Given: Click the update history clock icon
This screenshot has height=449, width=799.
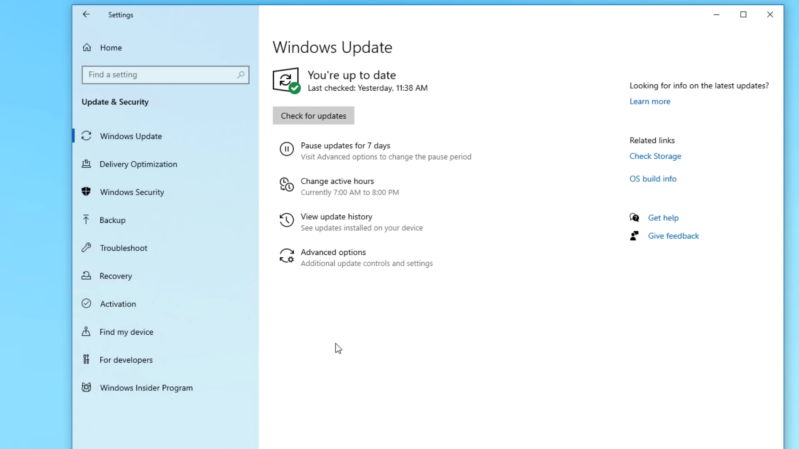Looking at the screenshot, I should pos(287,220).
